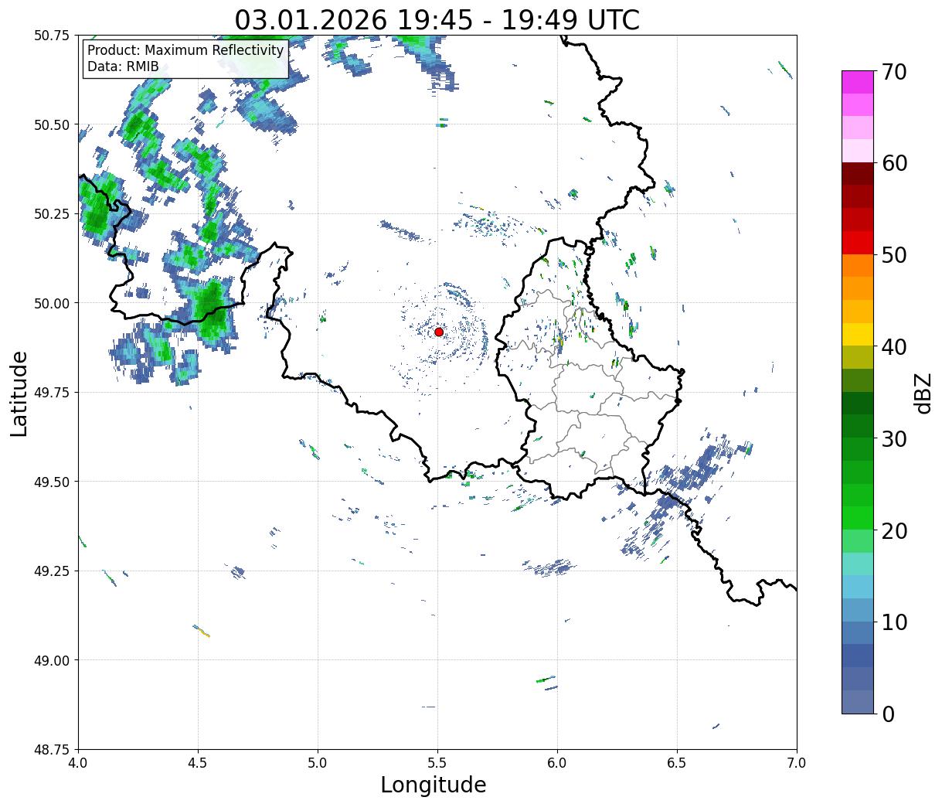Click the Latitude axis label
Image resolution: width=942 pixels, height=804 pixels.
coord(19,393)
